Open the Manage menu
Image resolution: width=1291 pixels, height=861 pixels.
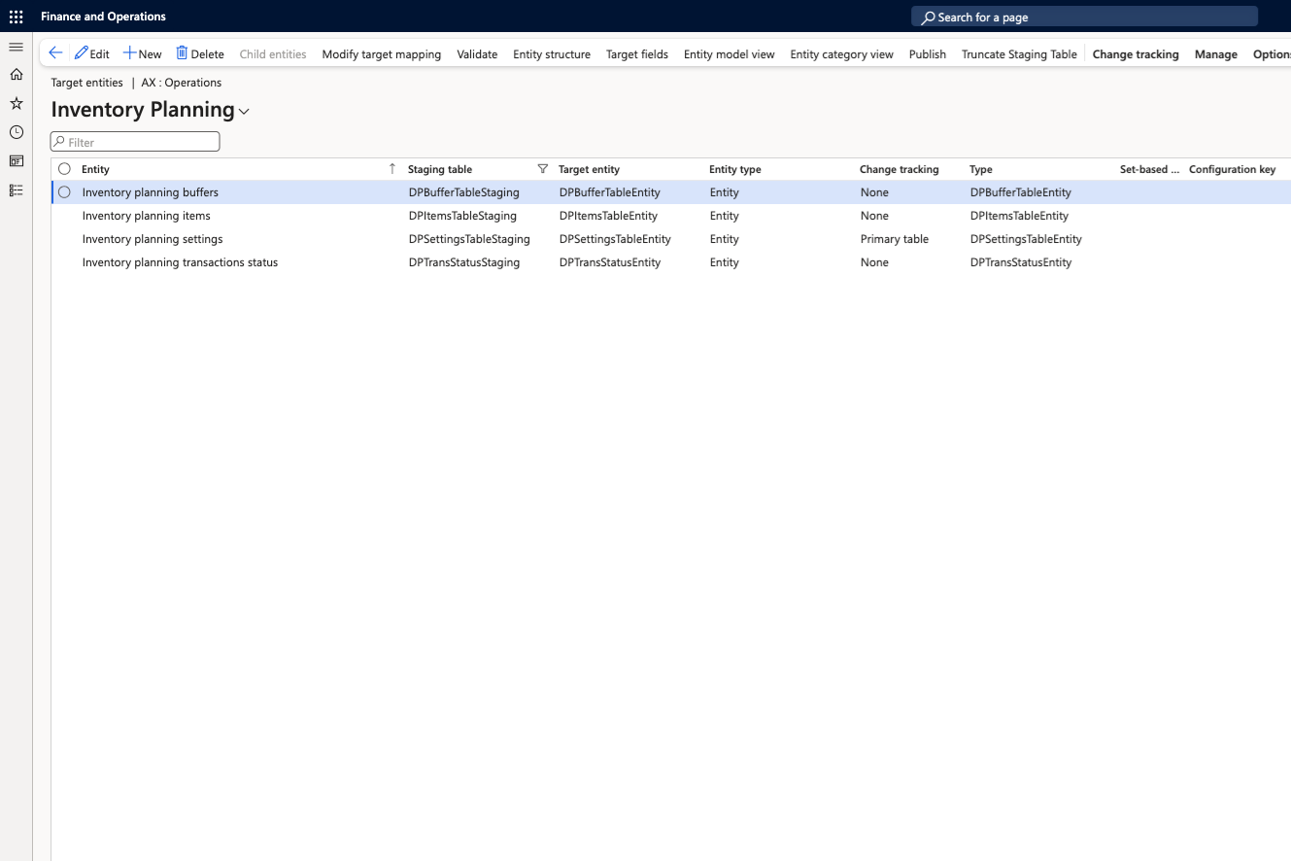pos(1215,54)
